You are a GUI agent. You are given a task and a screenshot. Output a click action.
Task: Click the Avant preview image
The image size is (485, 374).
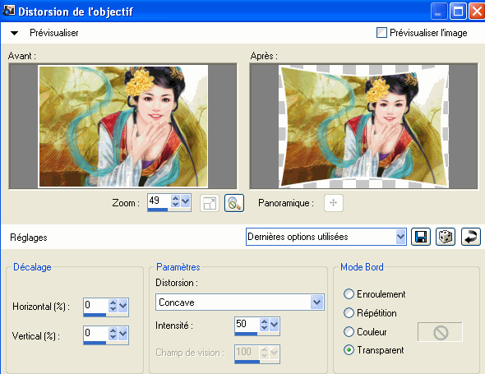122,127
